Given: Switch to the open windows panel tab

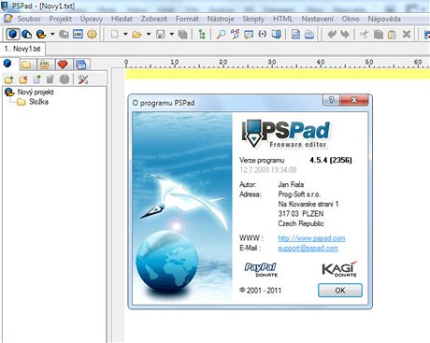Looking at the screenshot, I should pos(81,64).
